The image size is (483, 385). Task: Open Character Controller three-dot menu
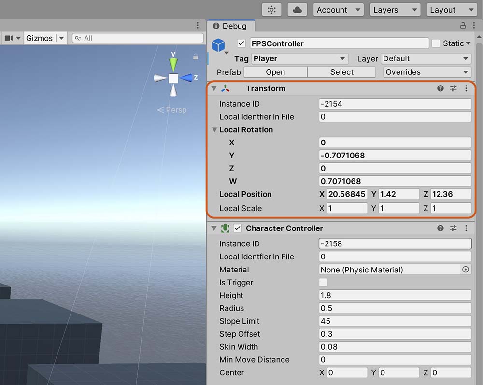click(466, 228)
